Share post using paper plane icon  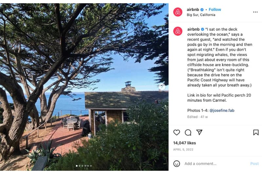pyautogui.click(x=199, y=132)
